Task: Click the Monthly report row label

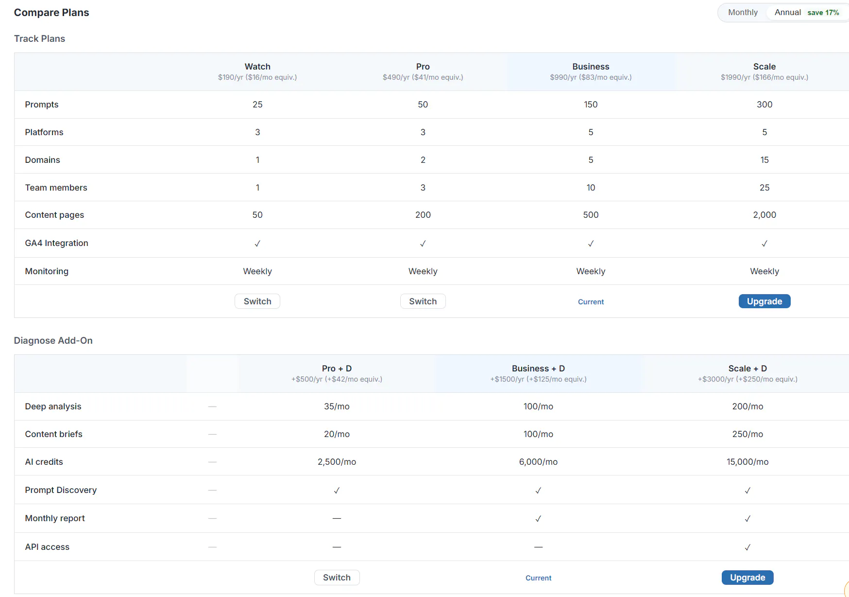Action: (55, 518)
